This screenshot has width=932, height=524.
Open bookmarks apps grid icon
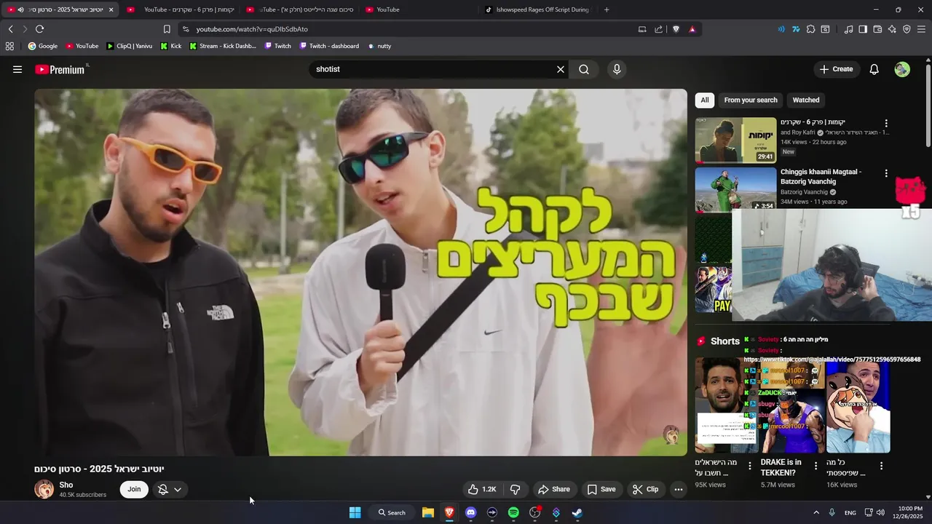pyautogui.click(x=9, y=46)
